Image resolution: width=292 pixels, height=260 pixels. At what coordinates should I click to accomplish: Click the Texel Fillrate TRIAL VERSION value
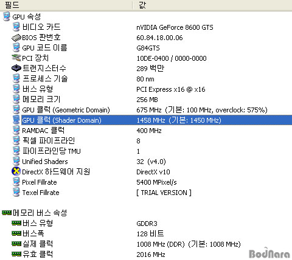point(164,193)
